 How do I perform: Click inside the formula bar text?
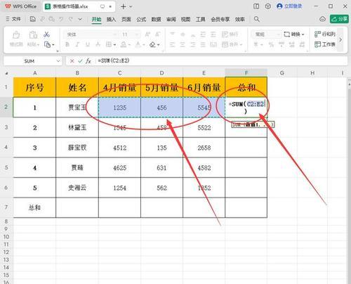point(114,60)
